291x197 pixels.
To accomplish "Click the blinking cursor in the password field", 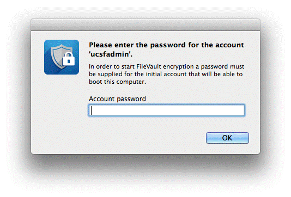I will pos(92,110).
